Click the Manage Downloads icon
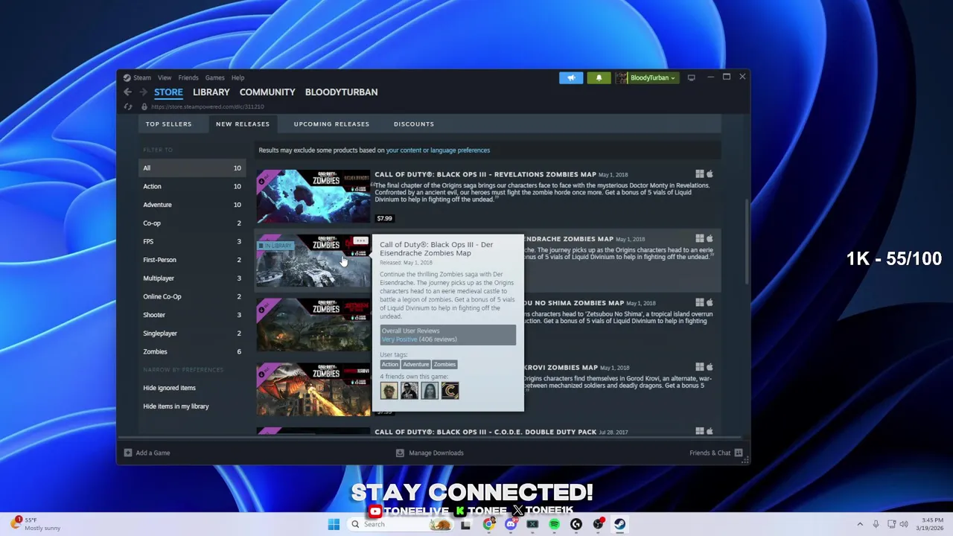The height and width of the screenshot is (536, 953). [400, 453]
